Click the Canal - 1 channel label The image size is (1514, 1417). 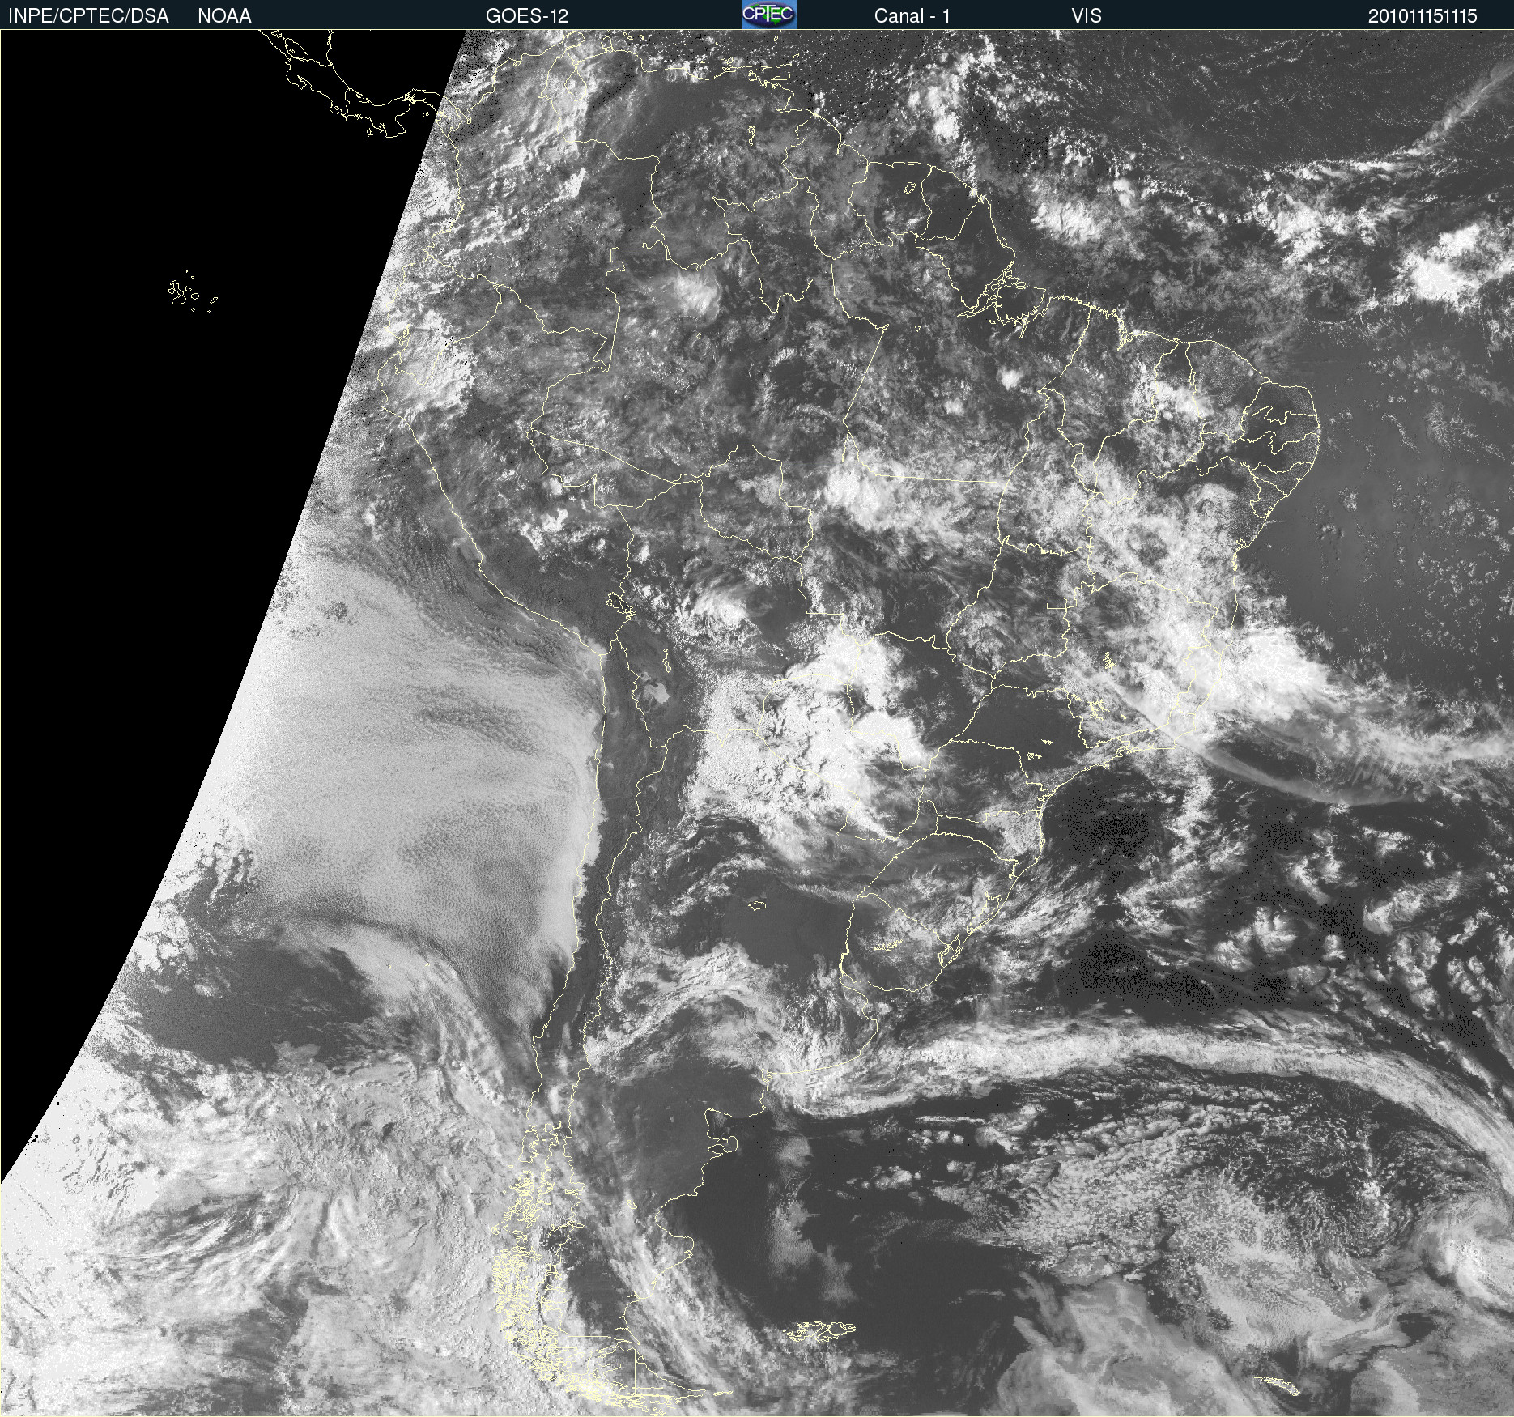[x=912, y=15]
